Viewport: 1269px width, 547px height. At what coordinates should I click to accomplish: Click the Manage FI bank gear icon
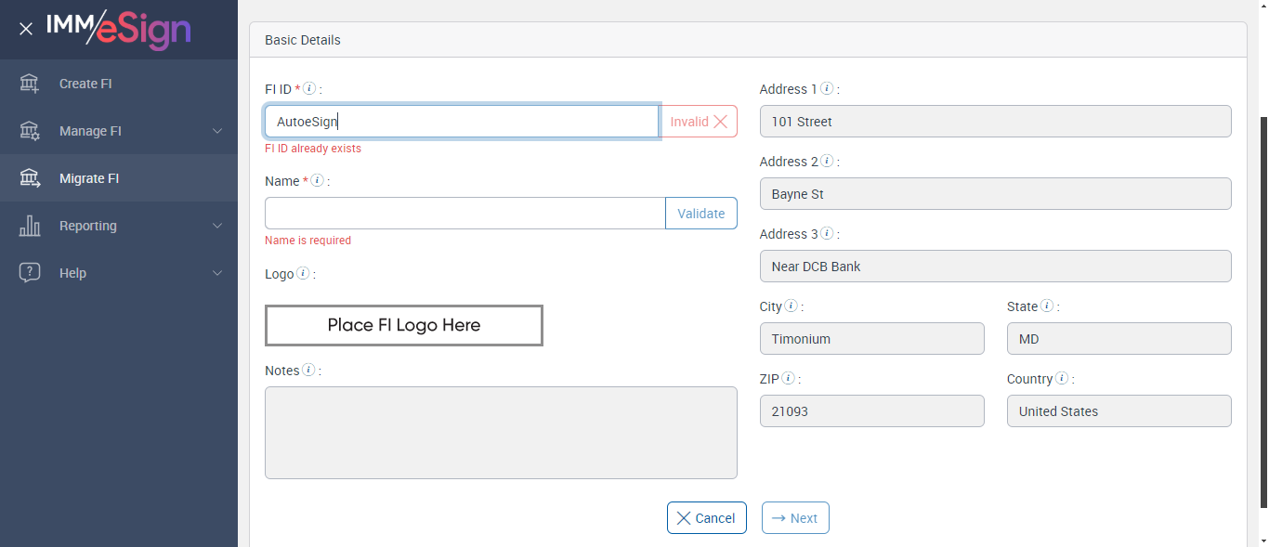(x=30, y=131)
